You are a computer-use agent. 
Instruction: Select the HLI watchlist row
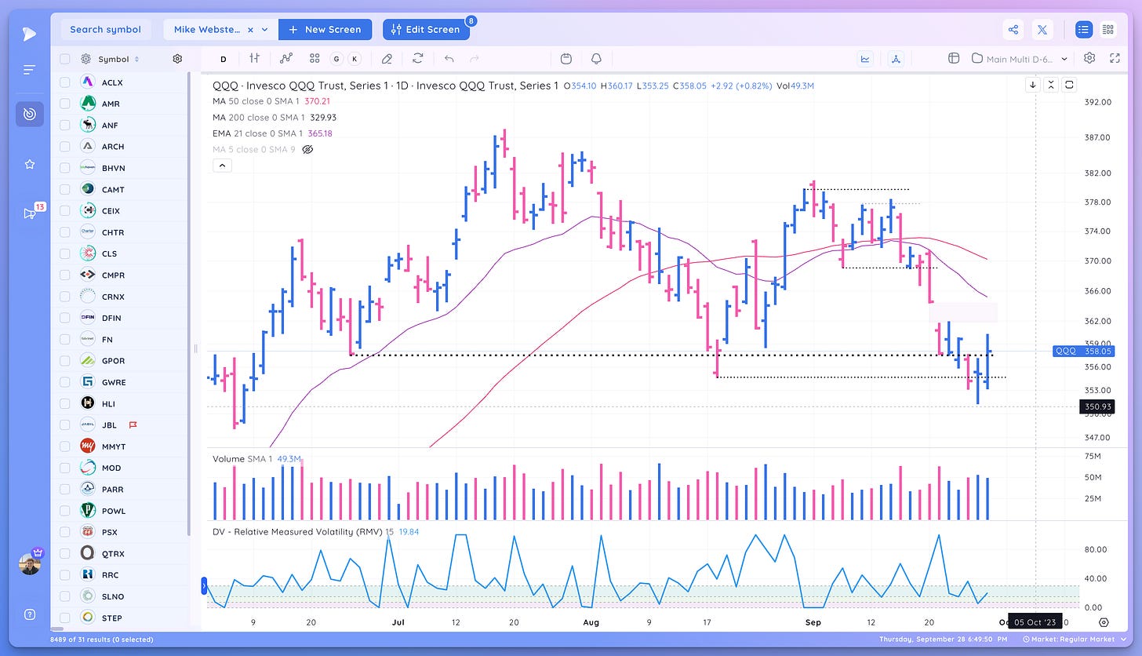click(x=120, y=403)
